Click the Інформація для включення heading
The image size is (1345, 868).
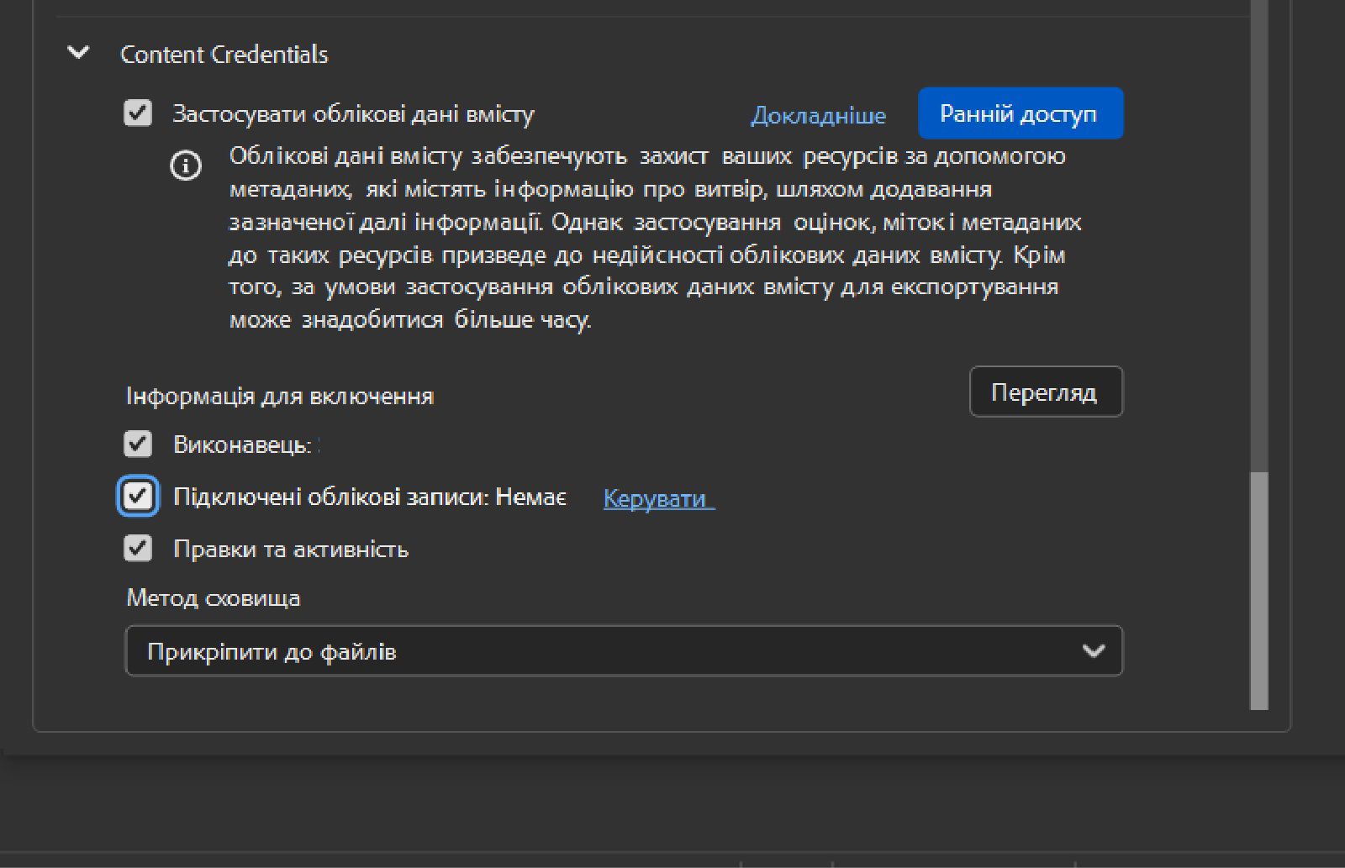[280, 396]
